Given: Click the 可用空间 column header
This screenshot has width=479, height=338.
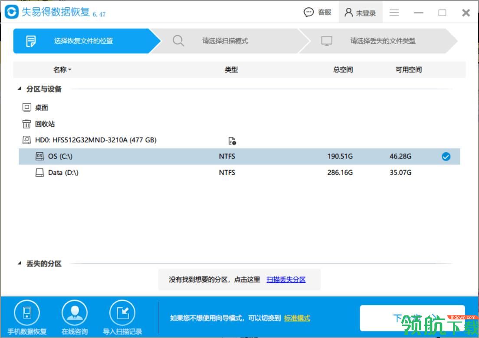Looking at the screenshot, I should click(x=408, y=70).
